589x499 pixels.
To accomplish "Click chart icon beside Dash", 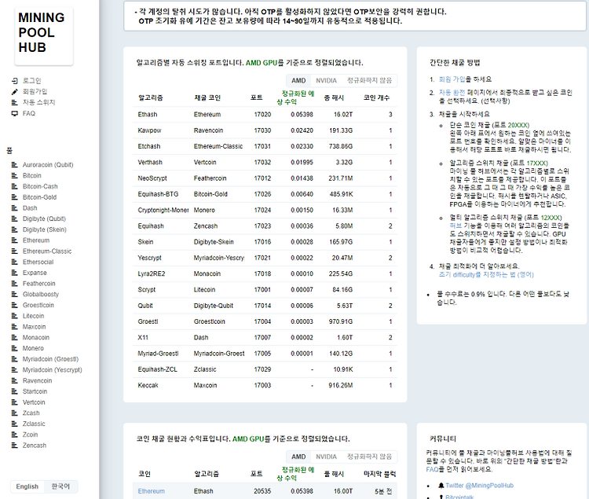I will click(15, 207).
